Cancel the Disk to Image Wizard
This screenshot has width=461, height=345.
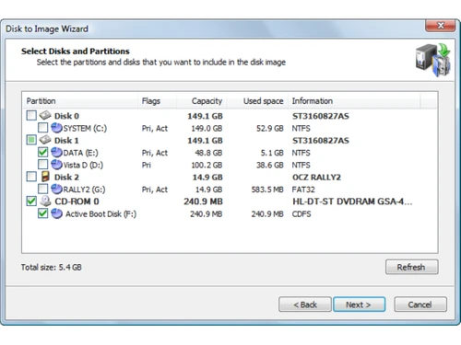[420, 305]
